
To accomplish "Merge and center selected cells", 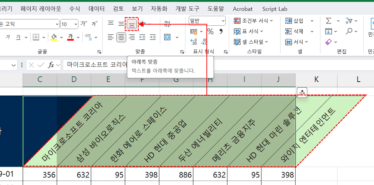I will click(167, 37).
